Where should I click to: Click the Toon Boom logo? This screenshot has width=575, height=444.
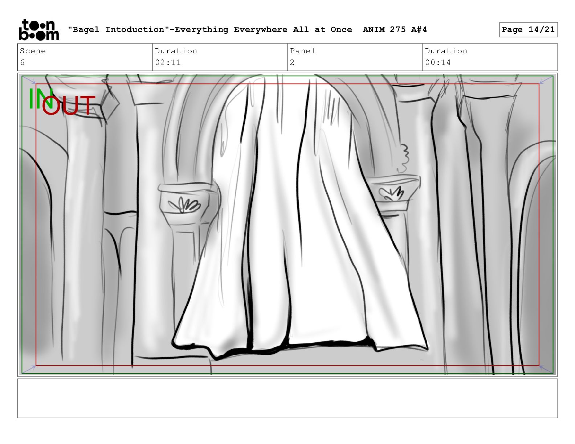click(39, 30)
